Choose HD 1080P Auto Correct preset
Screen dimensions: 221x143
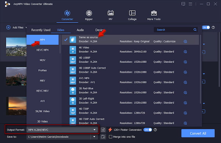tap(130, 70)
